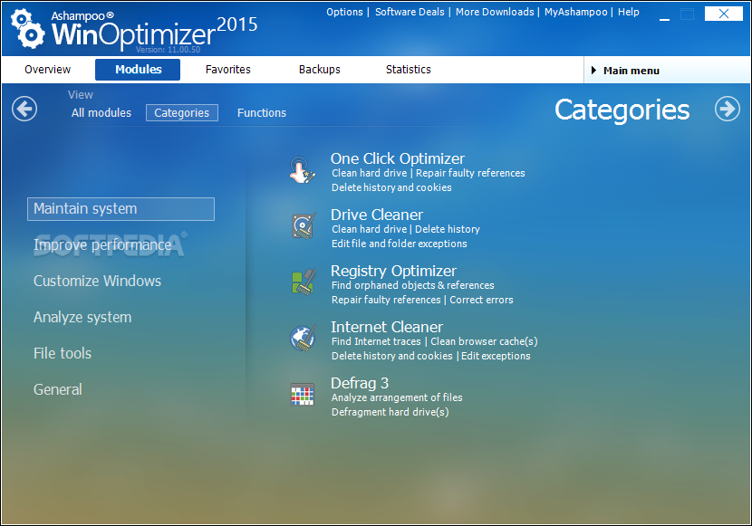The image size is (752, 526).
Task: Select Customize Windows category
Action: tap(97, 281)
